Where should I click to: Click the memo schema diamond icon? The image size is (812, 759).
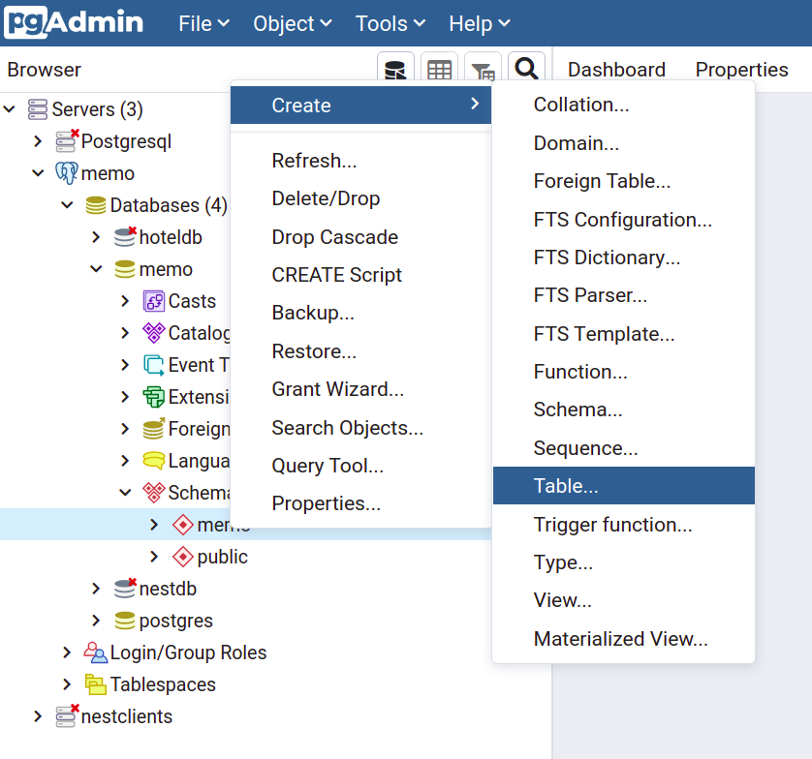click(x=183, y=525)
